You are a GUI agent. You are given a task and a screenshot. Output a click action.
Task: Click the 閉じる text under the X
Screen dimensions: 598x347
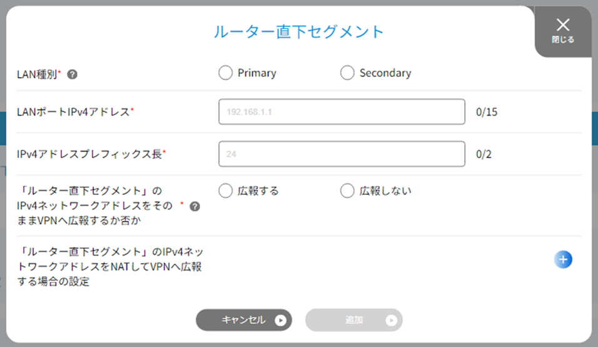pyautogui.click(x=563, y=39)
